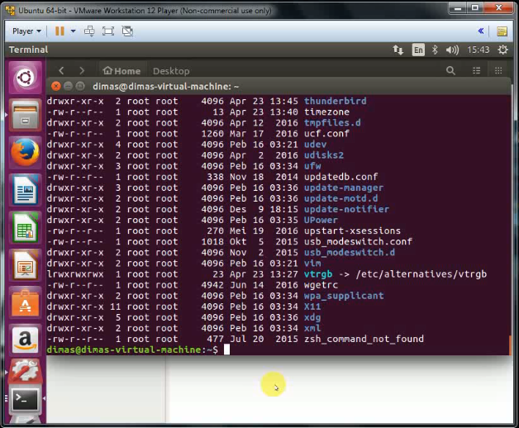Select the Desktop path button in Files
The height and width of the screenshot is (428, 519).
pos(171,71)
